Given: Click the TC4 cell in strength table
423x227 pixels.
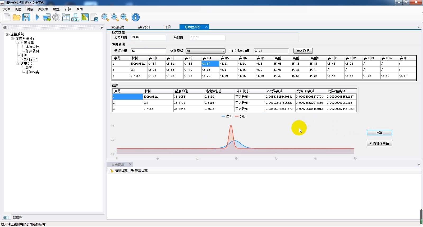Looking at the screenshot, I should point(139,70).
